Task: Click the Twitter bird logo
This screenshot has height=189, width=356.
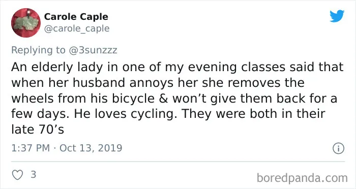Action: tap(337, 16)
